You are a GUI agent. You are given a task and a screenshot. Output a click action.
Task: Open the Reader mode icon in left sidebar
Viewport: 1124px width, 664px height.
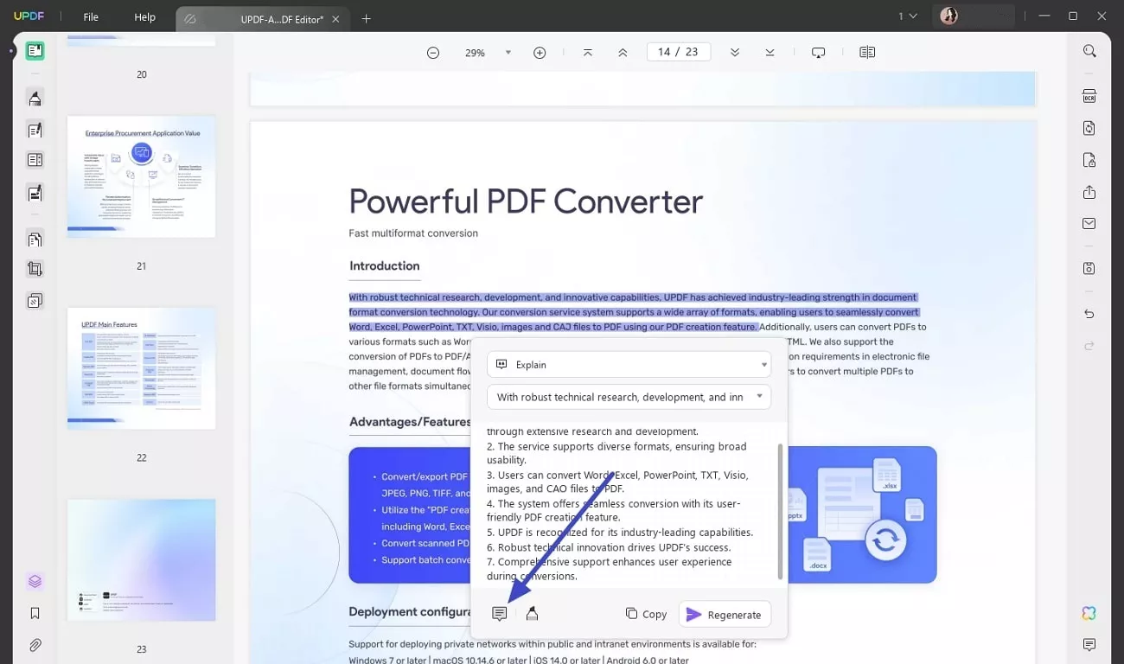coord(35,51)
